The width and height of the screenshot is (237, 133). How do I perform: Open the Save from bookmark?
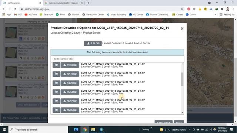pyautogui.click(x=46, y=14)
